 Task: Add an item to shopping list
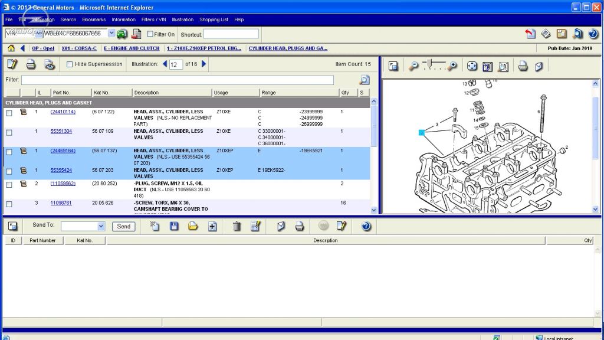tap(212, 226)
